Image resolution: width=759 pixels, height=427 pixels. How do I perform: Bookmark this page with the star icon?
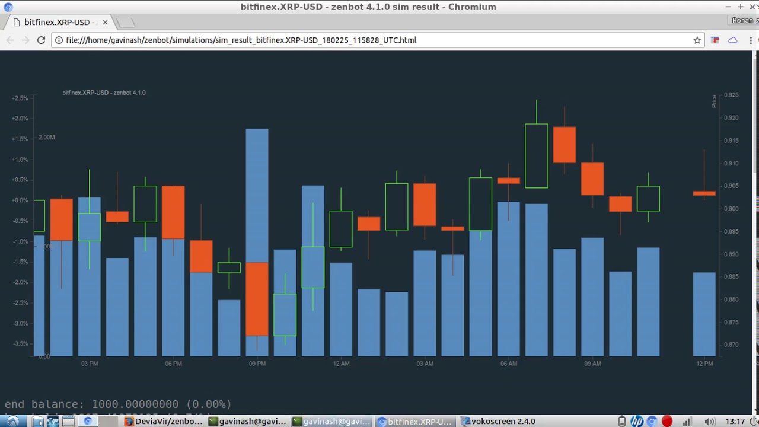697,40
